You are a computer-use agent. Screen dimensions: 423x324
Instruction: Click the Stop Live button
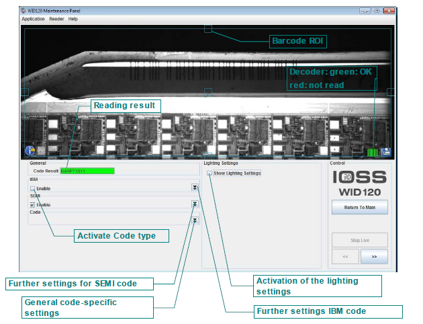click(360, 240)
